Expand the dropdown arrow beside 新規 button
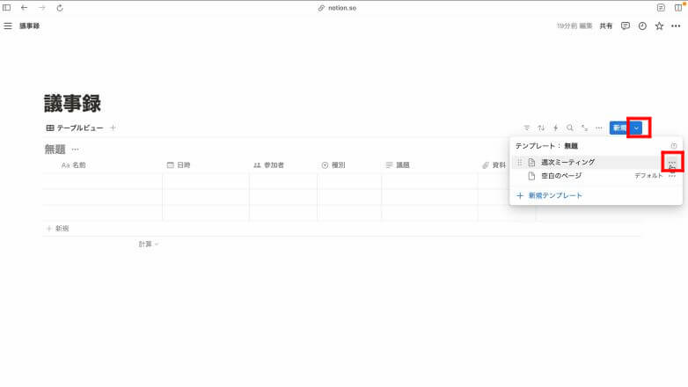 click(637, 128)
